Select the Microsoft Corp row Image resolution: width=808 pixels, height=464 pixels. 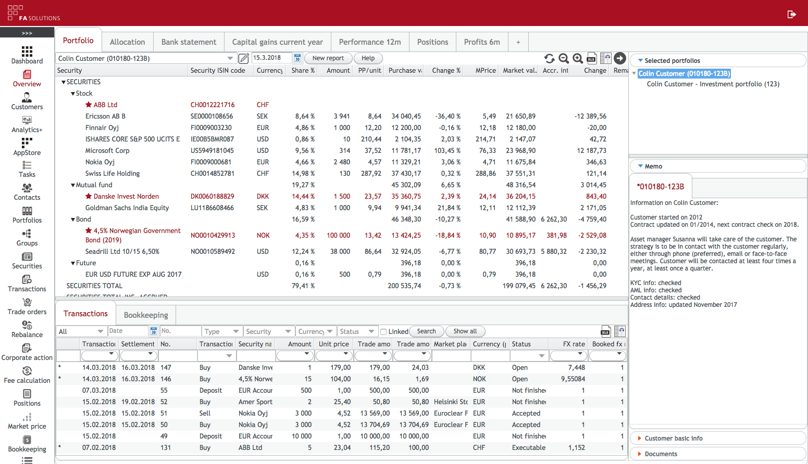pos(341,151)
